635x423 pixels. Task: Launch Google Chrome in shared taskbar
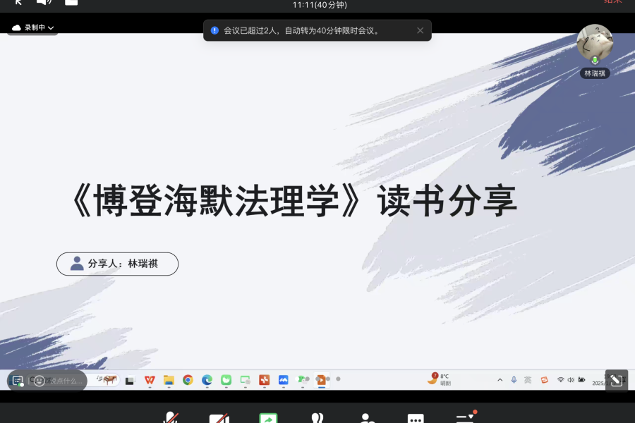pos(188,380)
